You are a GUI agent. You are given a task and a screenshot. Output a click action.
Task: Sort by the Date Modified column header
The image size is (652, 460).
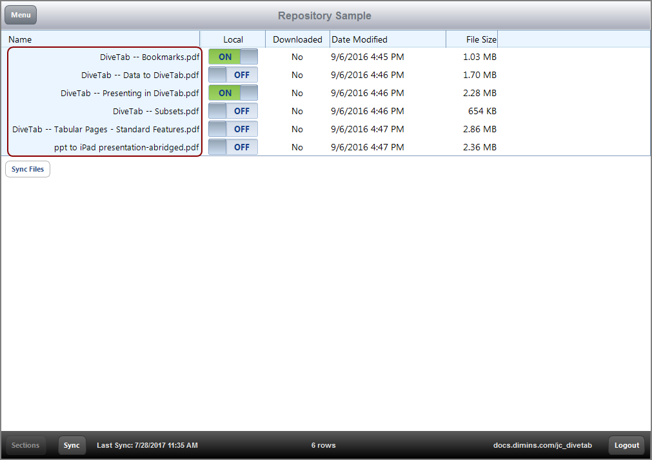point(388,39)
